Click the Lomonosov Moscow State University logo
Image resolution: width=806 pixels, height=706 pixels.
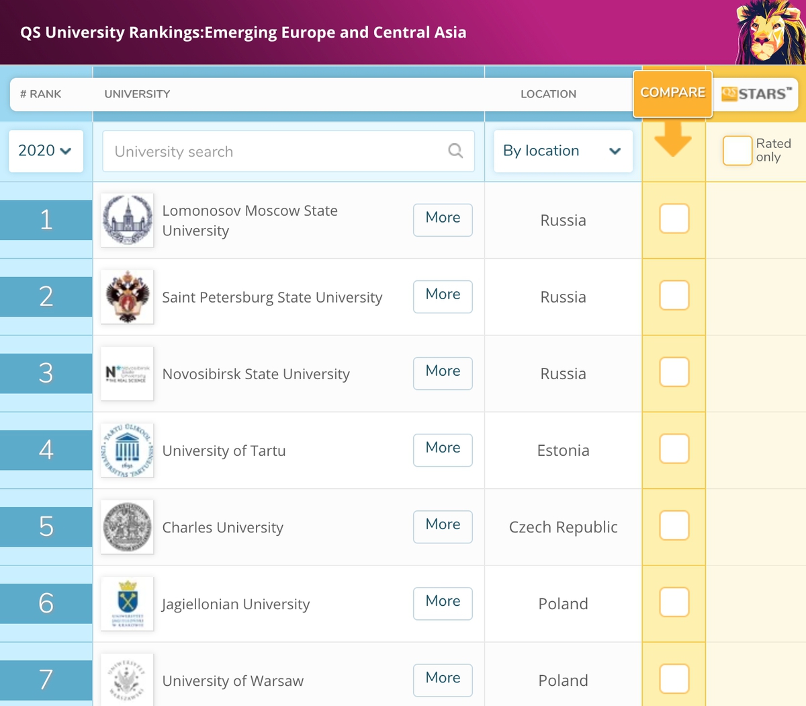click(127, 220)
